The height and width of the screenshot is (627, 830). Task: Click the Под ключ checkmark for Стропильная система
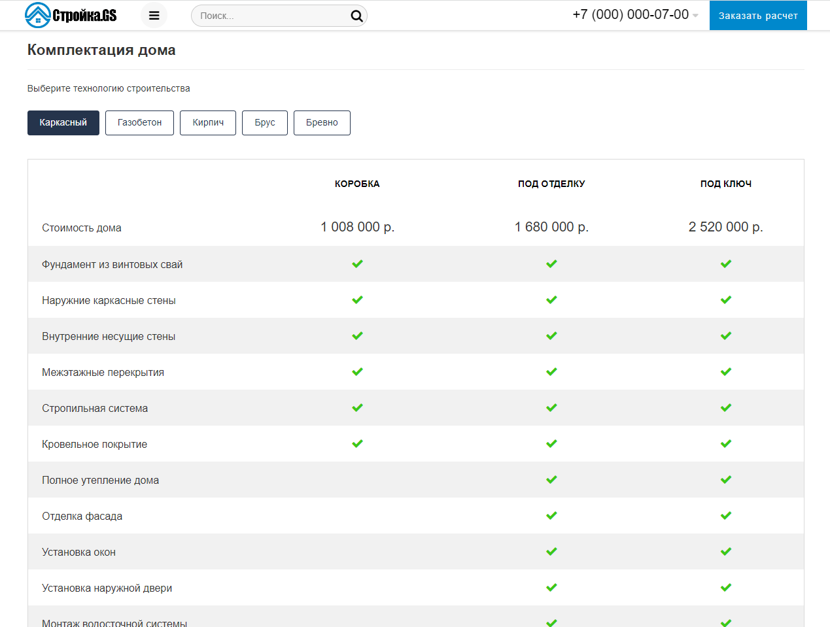(725, 408)
